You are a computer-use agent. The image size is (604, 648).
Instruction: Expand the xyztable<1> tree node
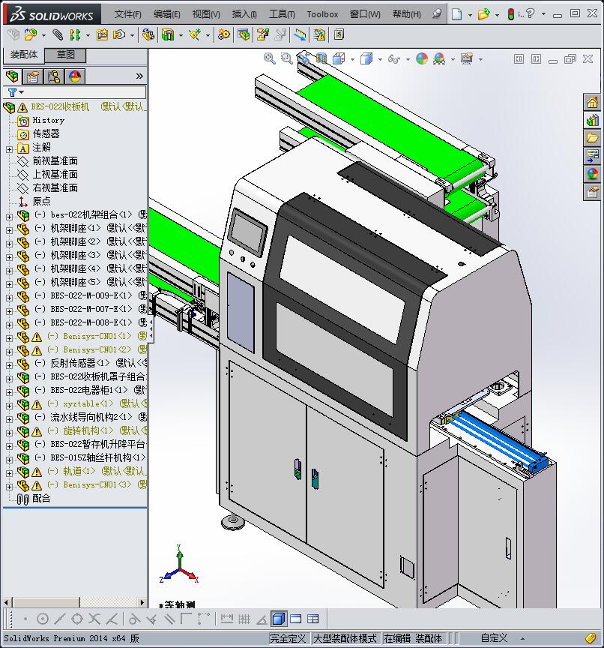(x=9, y=406)
